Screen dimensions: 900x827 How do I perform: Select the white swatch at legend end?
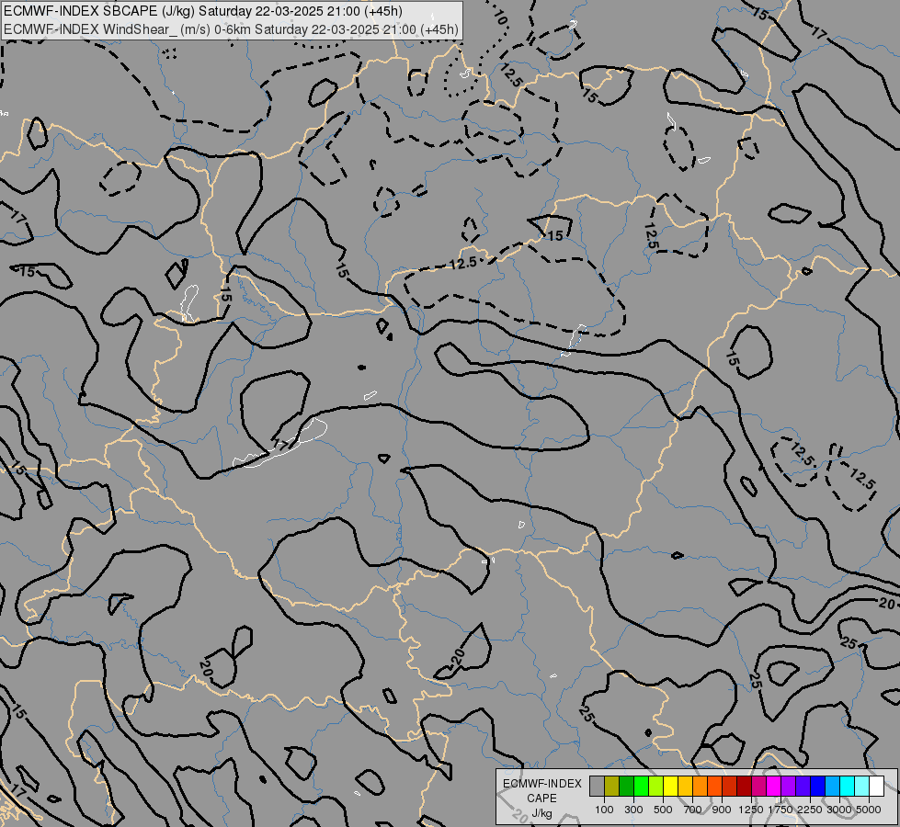tap(877, 787)
